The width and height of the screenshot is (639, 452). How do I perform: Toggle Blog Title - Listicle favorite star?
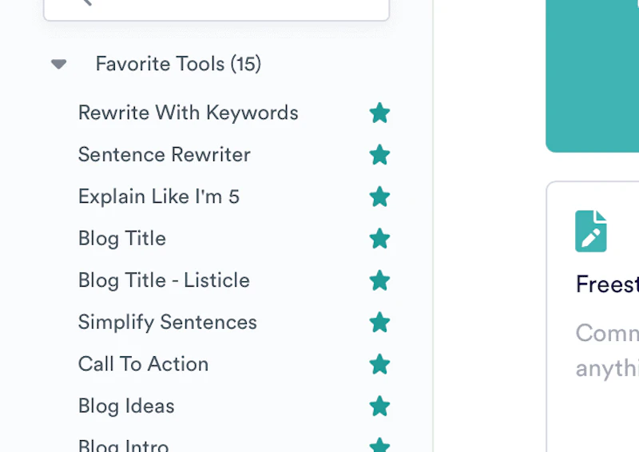[x=379, y=280]
